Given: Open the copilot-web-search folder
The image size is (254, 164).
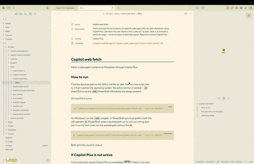Looking at the screenshot, I should point(21,87).
